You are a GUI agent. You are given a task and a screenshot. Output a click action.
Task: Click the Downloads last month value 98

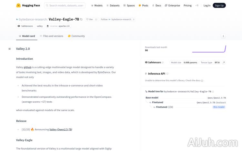coord(146,50)
